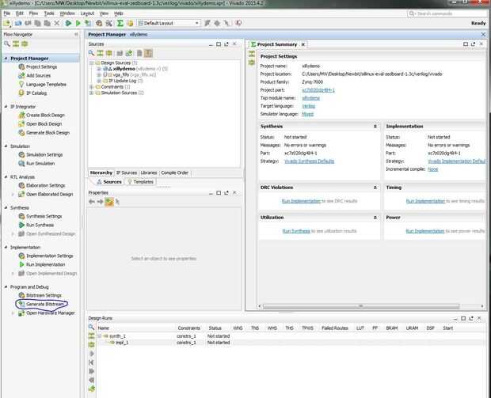Switch to the Compile Order tab

point(175,172)
